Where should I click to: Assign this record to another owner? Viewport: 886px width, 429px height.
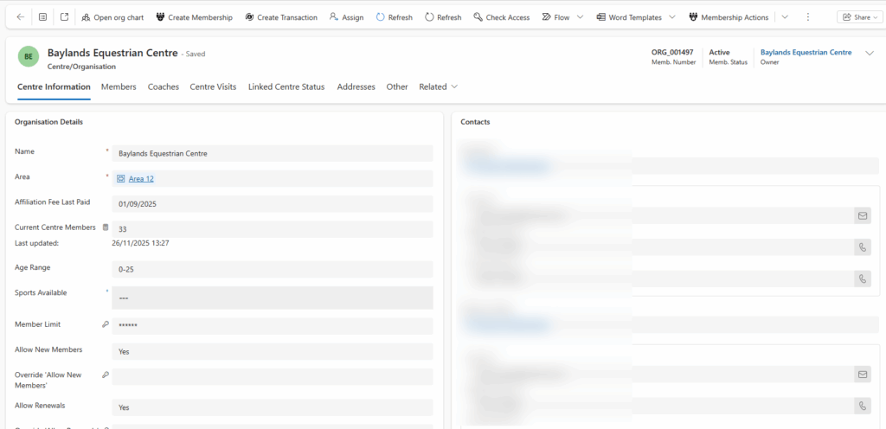(346, 17)
